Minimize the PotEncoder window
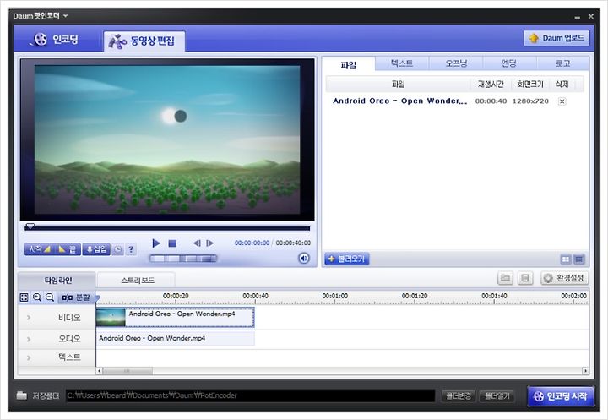This screenshot has height=420, width=608. coord(577,17)
